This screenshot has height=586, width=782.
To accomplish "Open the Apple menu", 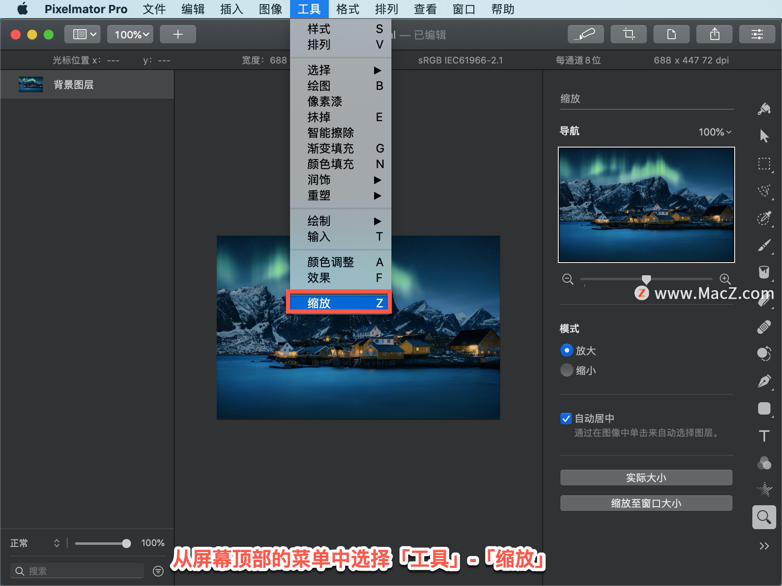I will tap(23, 9).
